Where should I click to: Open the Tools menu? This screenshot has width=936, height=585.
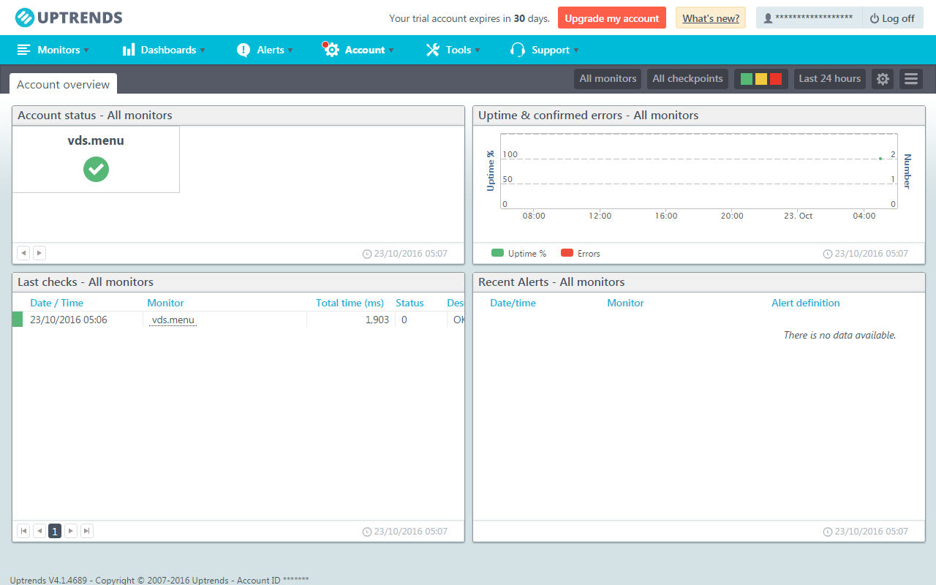pos(453,50)
